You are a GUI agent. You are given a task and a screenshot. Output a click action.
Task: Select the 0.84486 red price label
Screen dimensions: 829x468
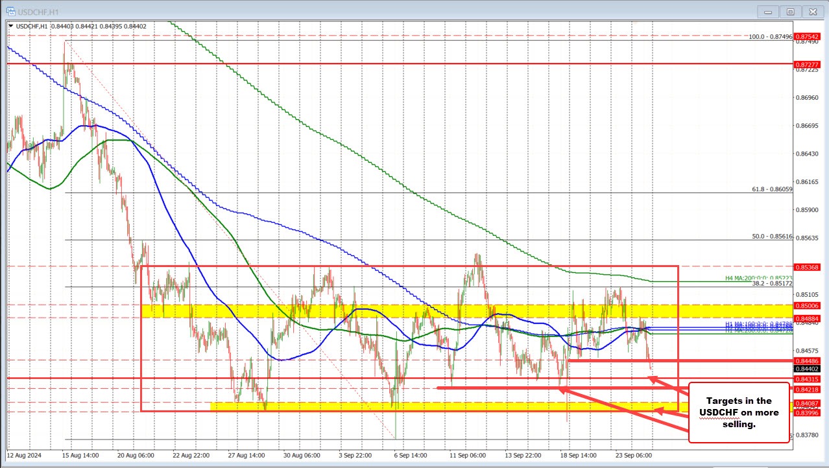pos(808,360)
